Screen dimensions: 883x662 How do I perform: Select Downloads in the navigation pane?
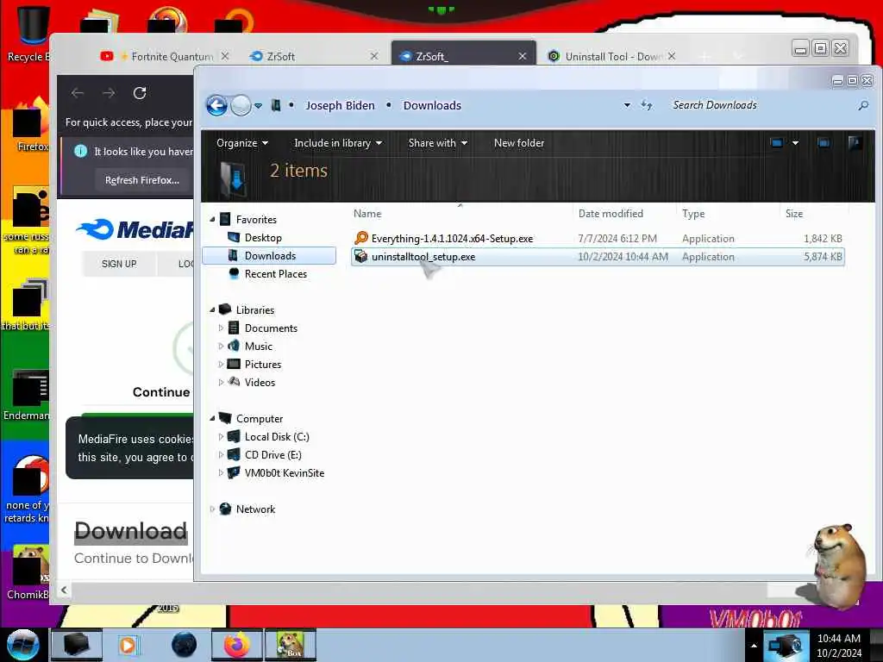[269, 255]
